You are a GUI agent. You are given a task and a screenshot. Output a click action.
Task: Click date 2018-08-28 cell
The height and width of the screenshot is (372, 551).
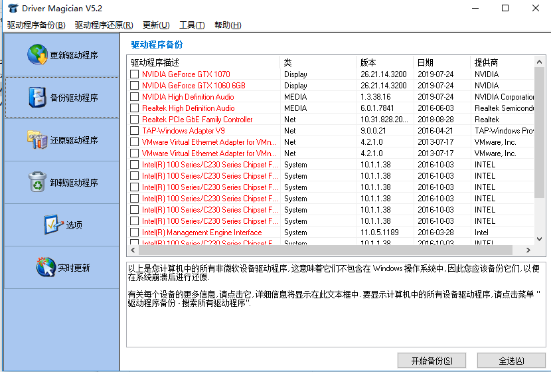tap(435, 119)
